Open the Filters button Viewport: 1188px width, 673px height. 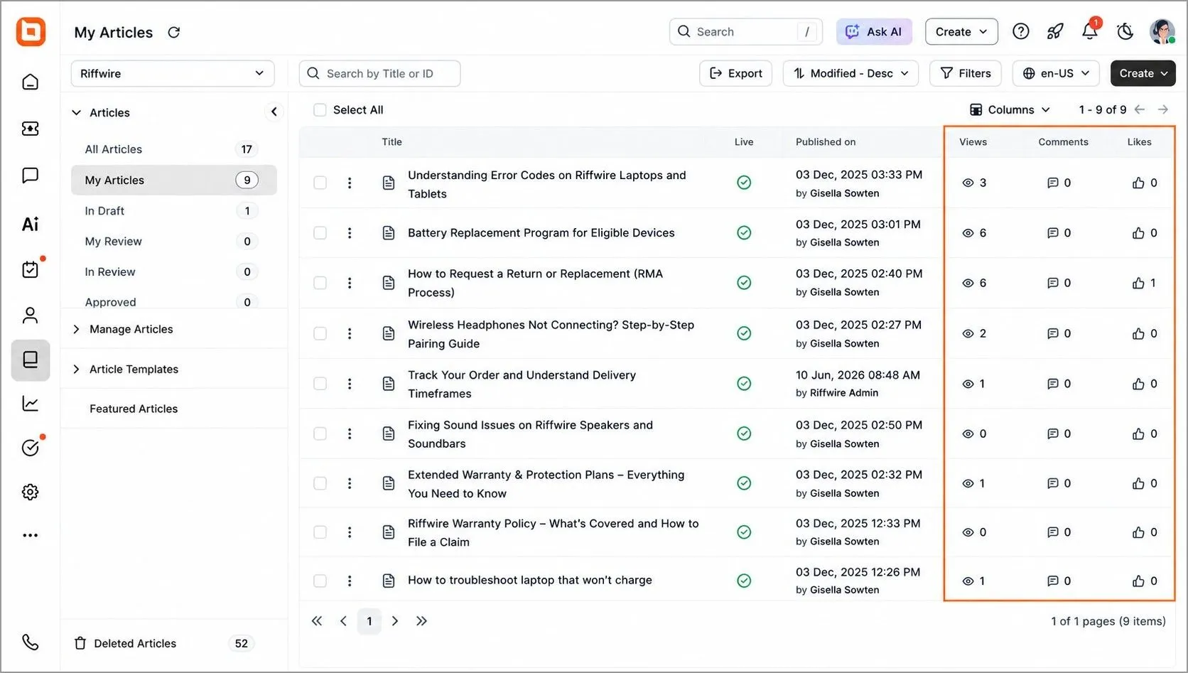tap(966, 73)
